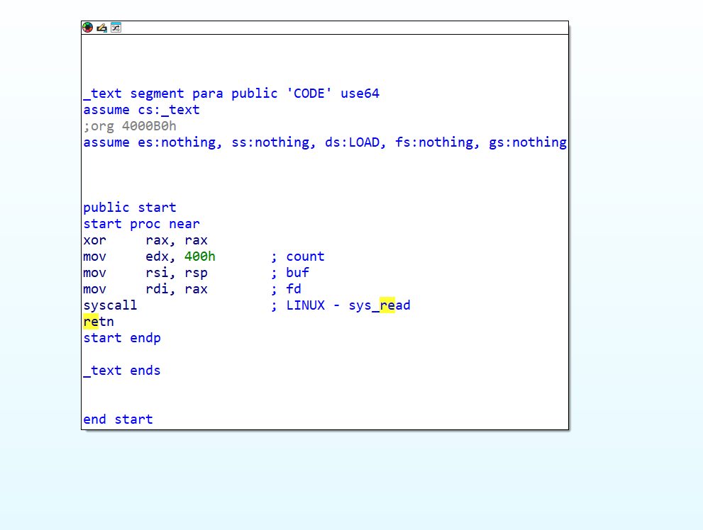This screenshot has height=530, width=703.
Task: Click the '; fd' comment
Action: click(x=286, y=289)
